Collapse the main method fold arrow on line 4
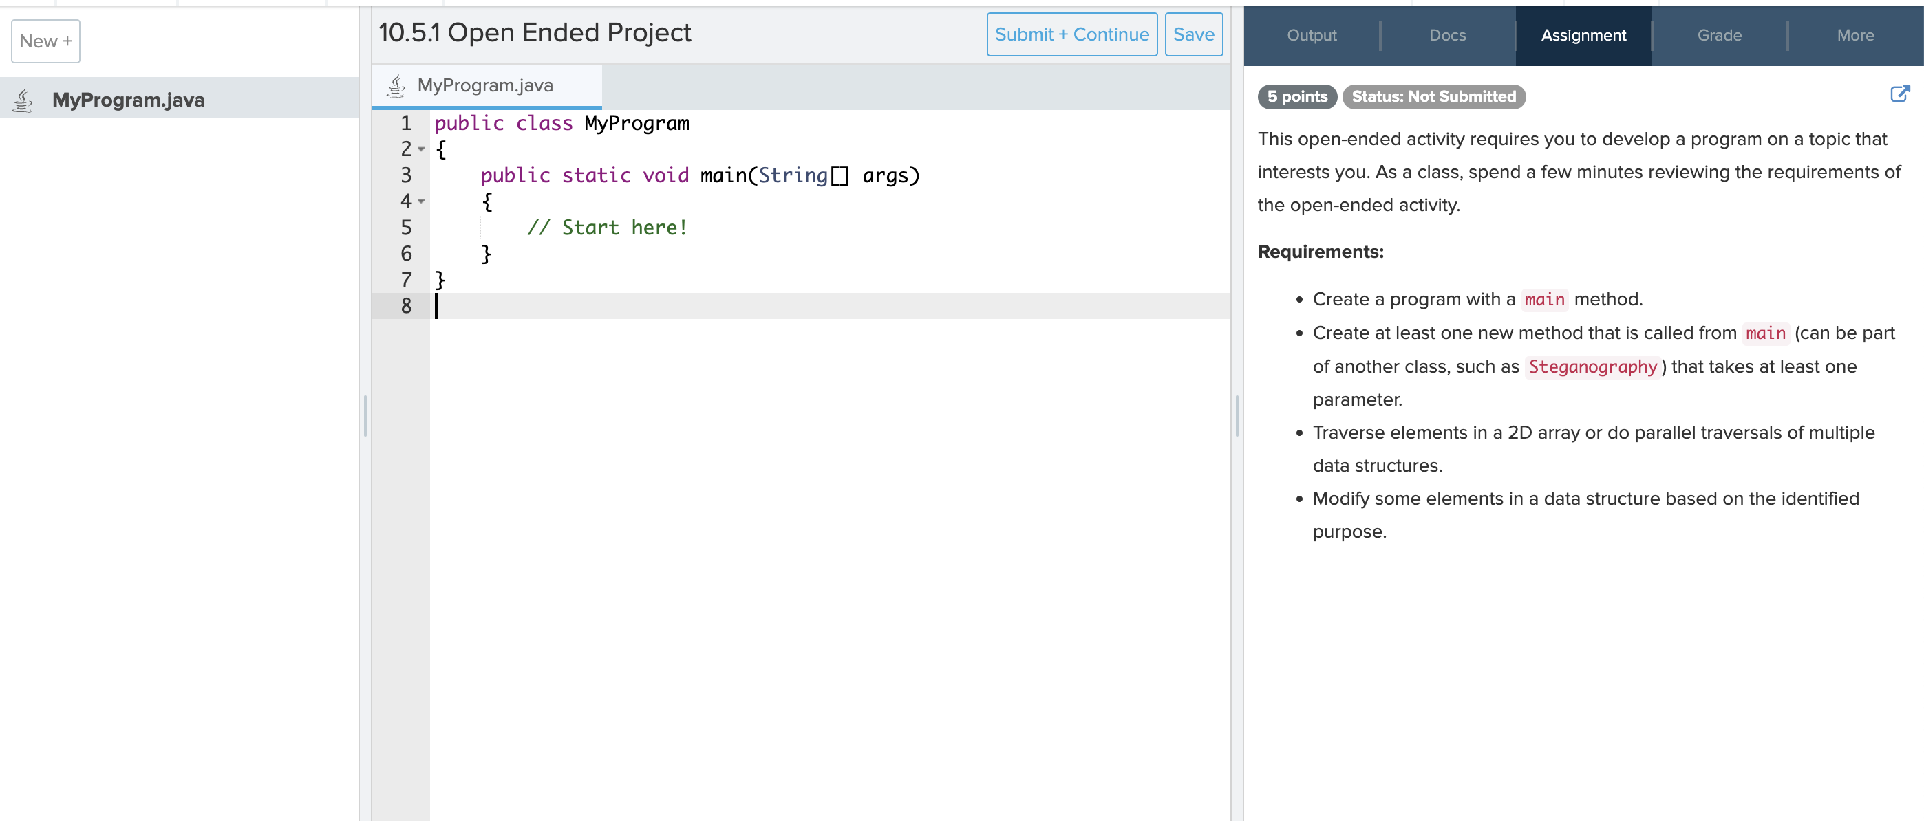The image size is (1924, 821). tap(421, 202)
